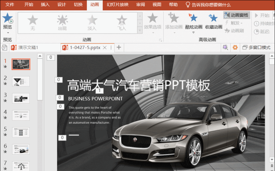This screenshot has height=171, width=275.
Task: Open the 幻灯片放映 ribbon tab
Action: tap(117, 5)
